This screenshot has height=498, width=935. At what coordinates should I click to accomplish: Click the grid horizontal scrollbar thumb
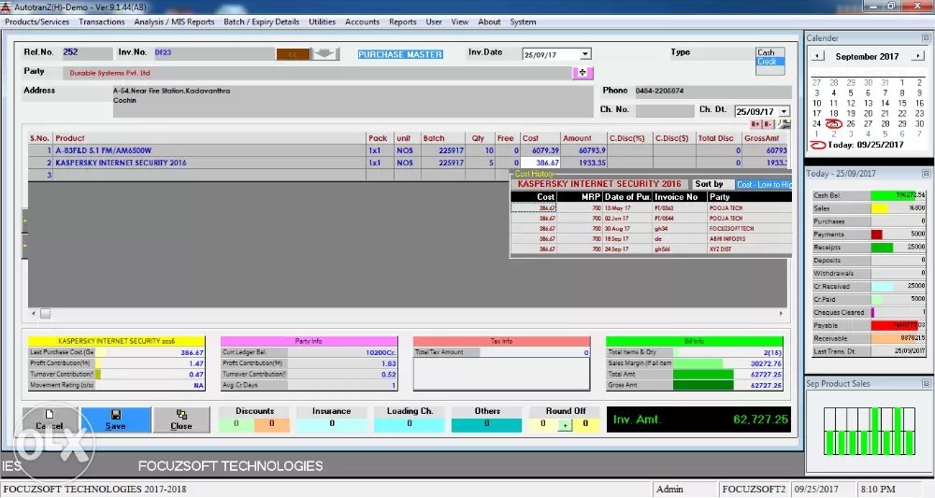pos(45,313)
